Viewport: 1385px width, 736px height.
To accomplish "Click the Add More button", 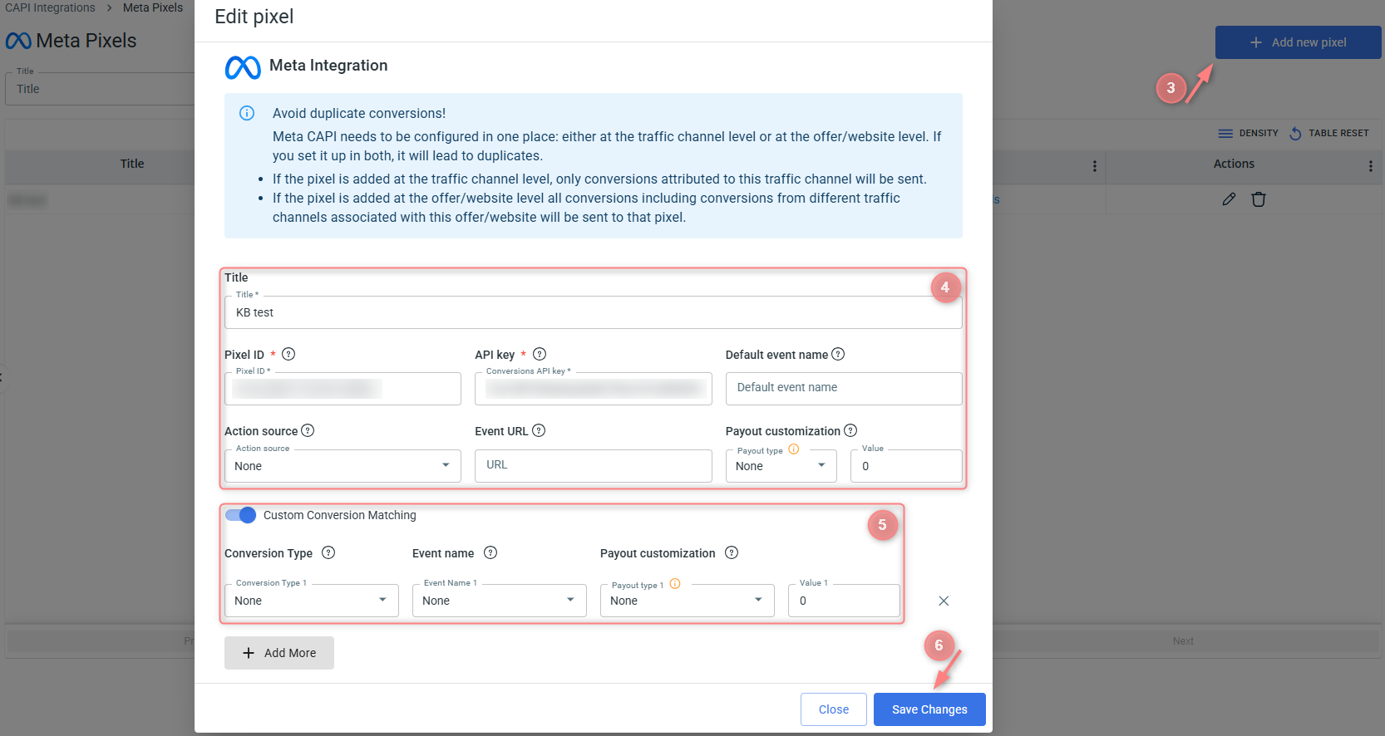I will pyautogui.click(x=279, y=653).
